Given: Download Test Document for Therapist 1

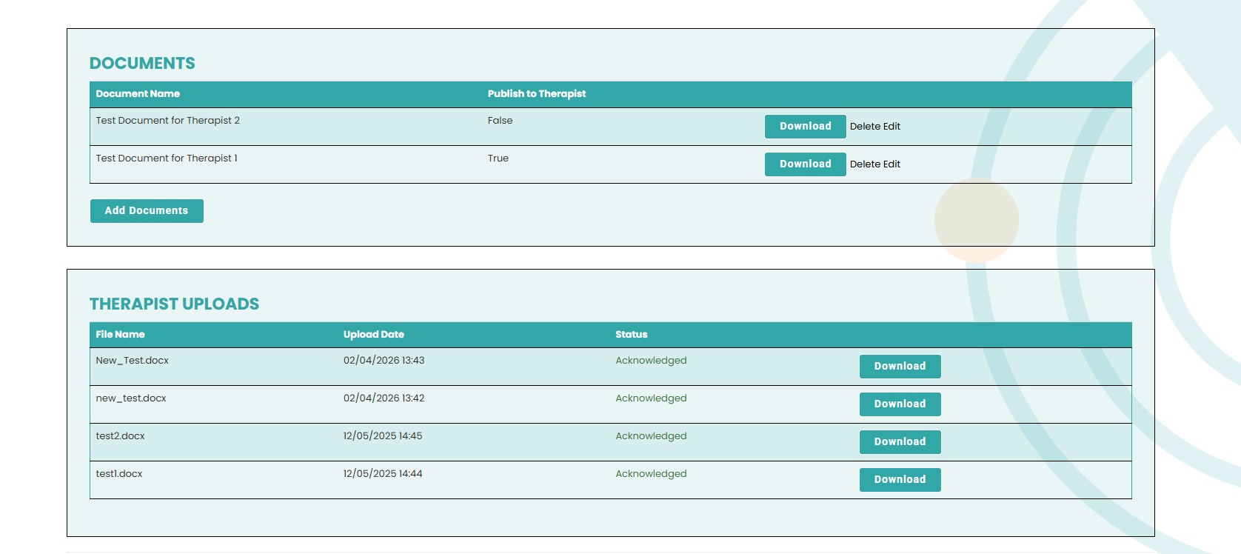Looking at the screenshot, I should 805,164.
